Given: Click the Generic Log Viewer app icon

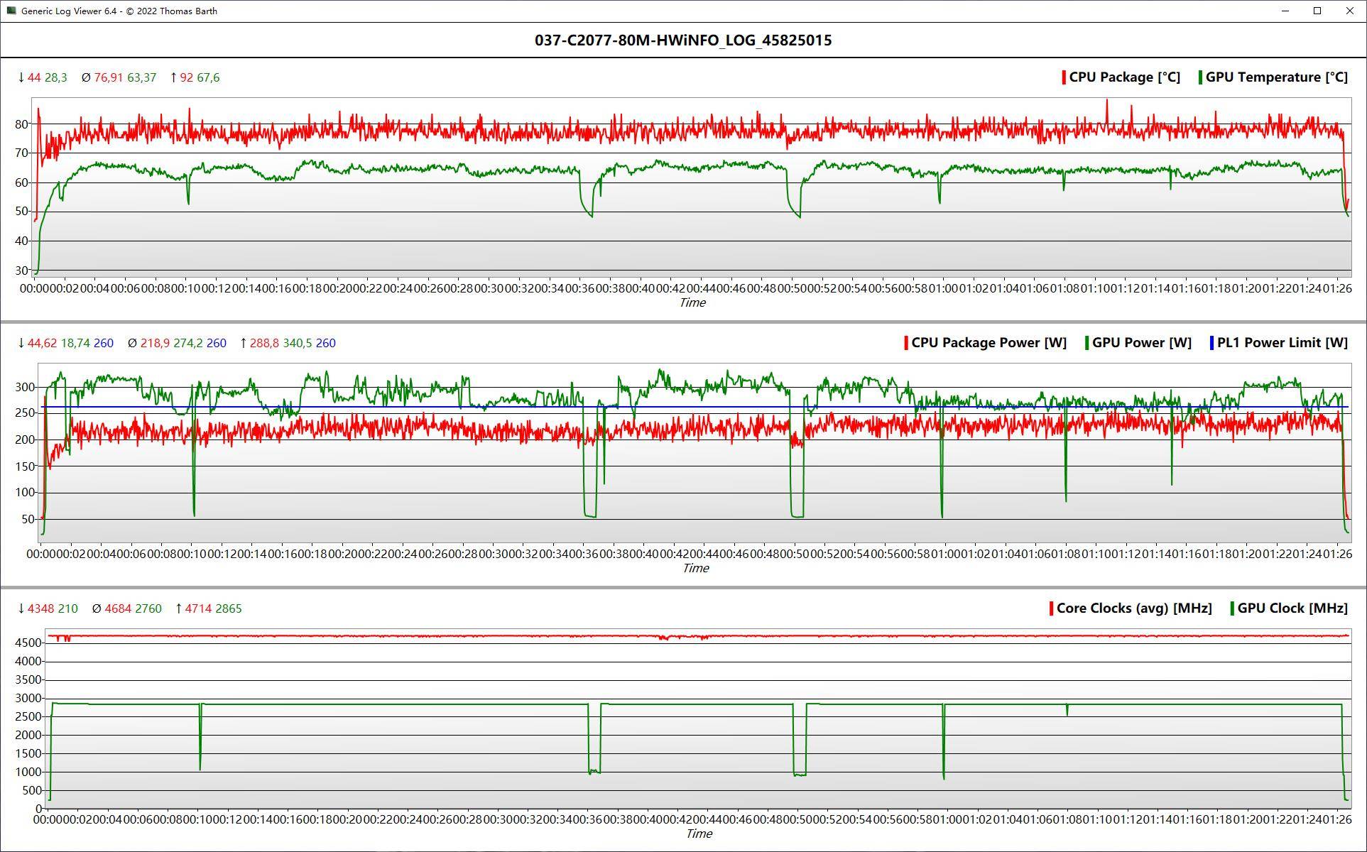Looking at the screenshot, I should click(11, 11).
